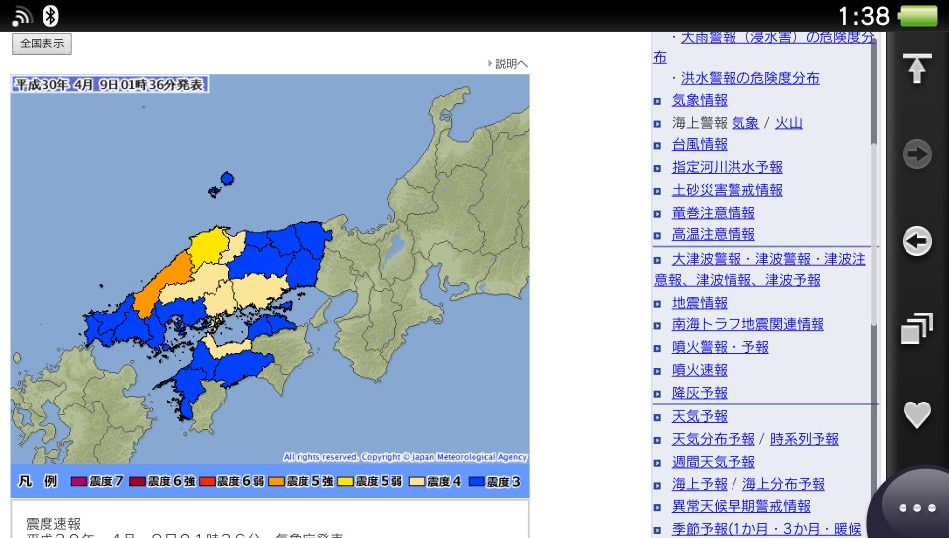Screen dimensions: 949x538
Task: Click the 震度6強 legend color swatch
Action: point(138,482)
